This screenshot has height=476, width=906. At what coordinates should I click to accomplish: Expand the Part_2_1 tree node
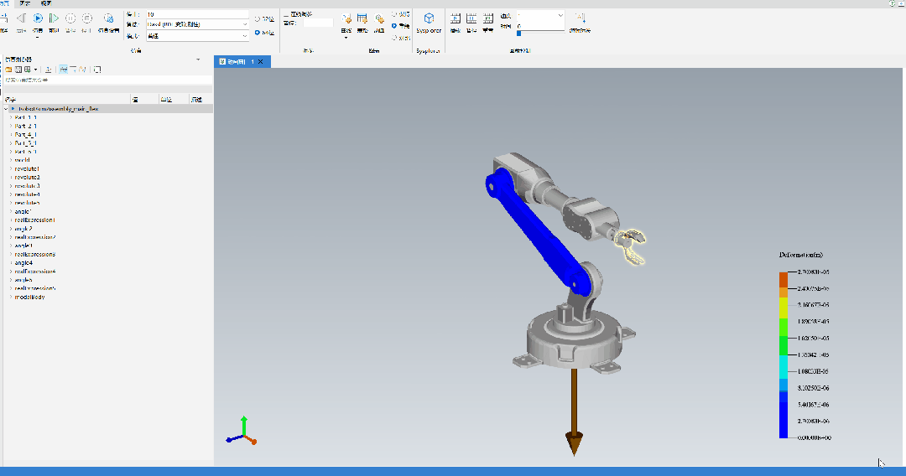(x=10, y=127)
